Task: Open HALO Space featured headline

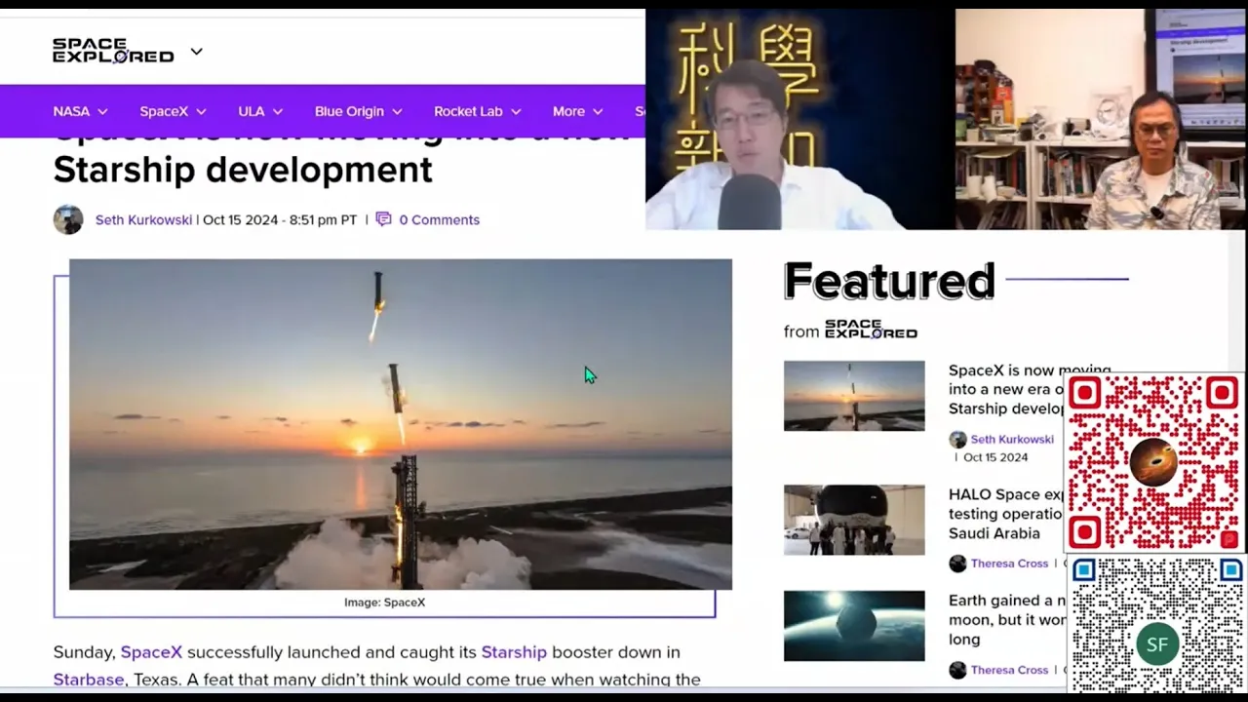Action: pos(1007,514)
